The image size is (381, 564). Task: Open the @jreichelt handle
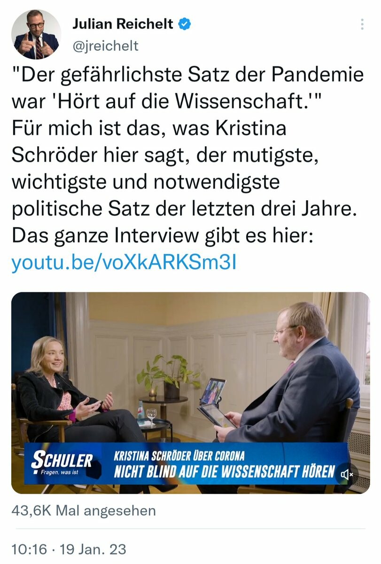pyautogui.click(x=106, y=46)
